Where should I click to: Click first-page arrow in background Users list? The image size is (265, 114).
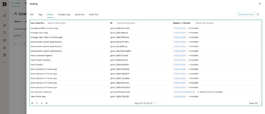pos(15,43)
